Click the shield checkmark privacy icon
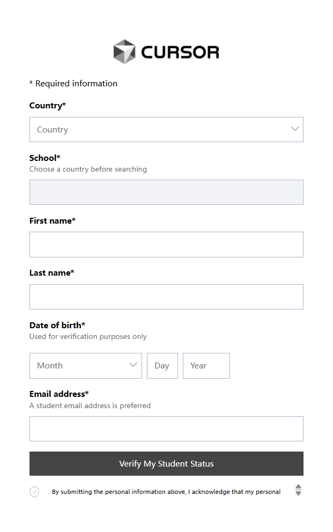Image resolution: width=333 pixels, height=532 pixels. [34, 492]
